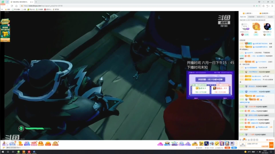Open the pink shop activity icon below video
The height and width of the screenshot is (154, 275).
(x=34, y=144)
